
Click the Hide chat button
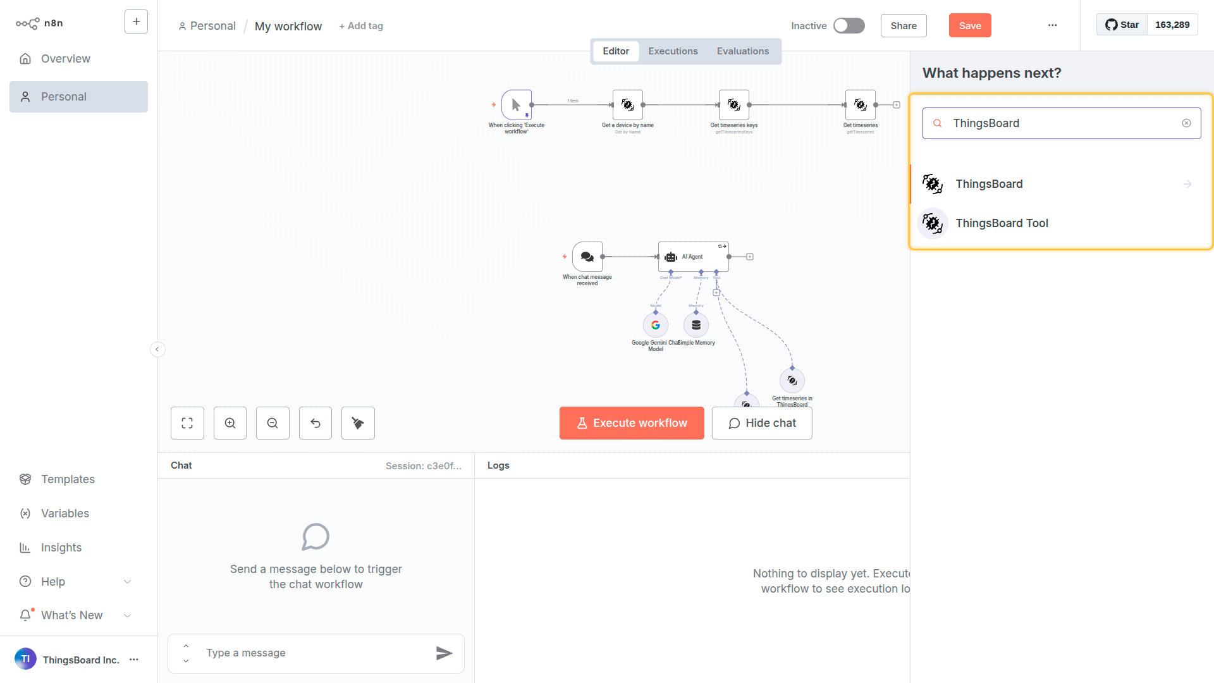click(761, 423)
